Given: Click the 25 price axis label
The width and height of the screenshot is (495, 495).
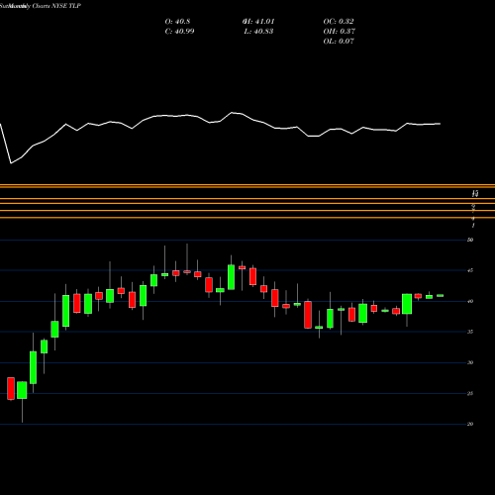Looking at the screenshot, I should 470,393.
